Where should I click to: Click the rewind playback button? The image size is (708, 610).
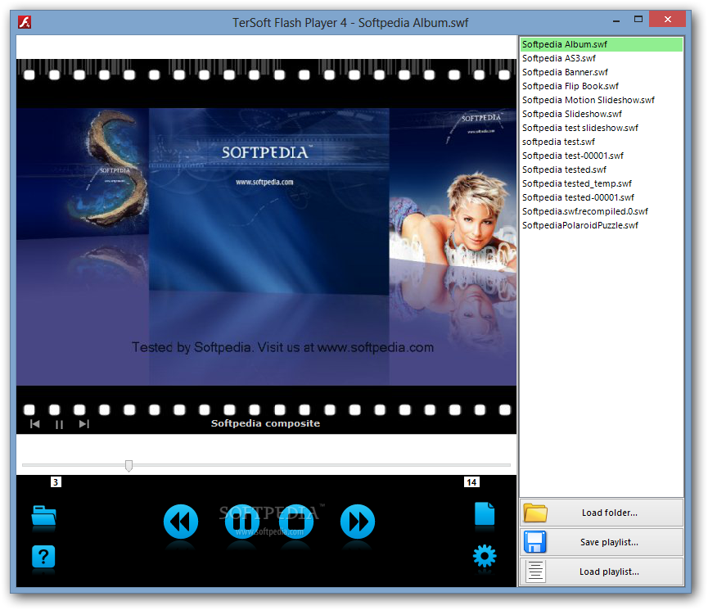(181, 522)
